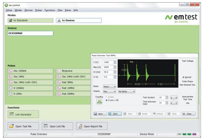Click the floppy disk icon on Save
202x139 pixels.
95,114
